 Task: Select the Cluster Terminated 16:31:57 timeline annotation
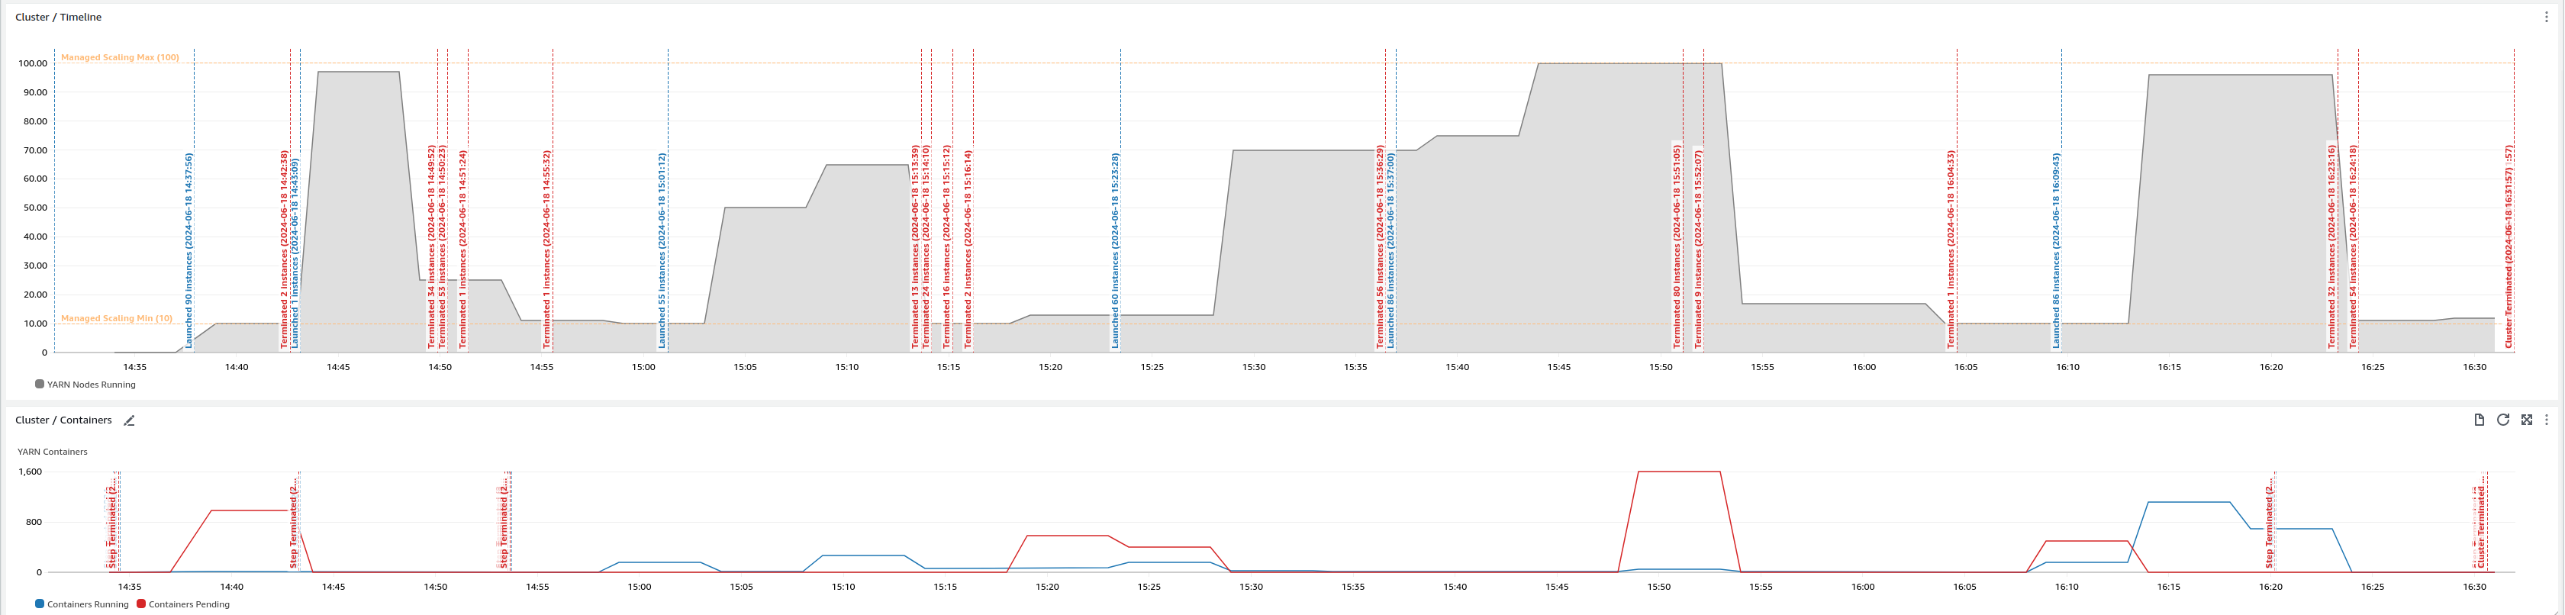[2509, 246]
